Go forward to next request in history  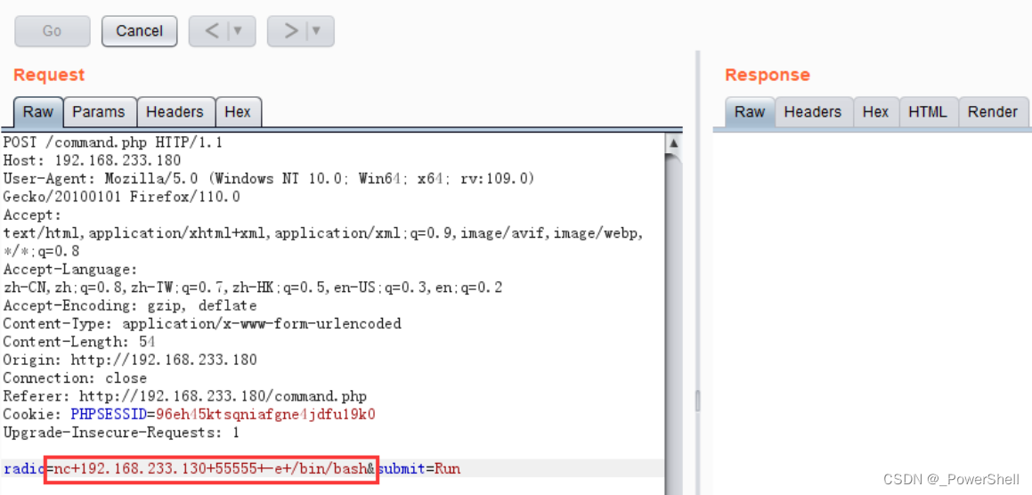tap(288, 31)
